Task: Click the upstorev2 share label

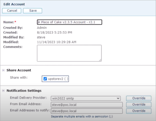Action: (58, 79)
